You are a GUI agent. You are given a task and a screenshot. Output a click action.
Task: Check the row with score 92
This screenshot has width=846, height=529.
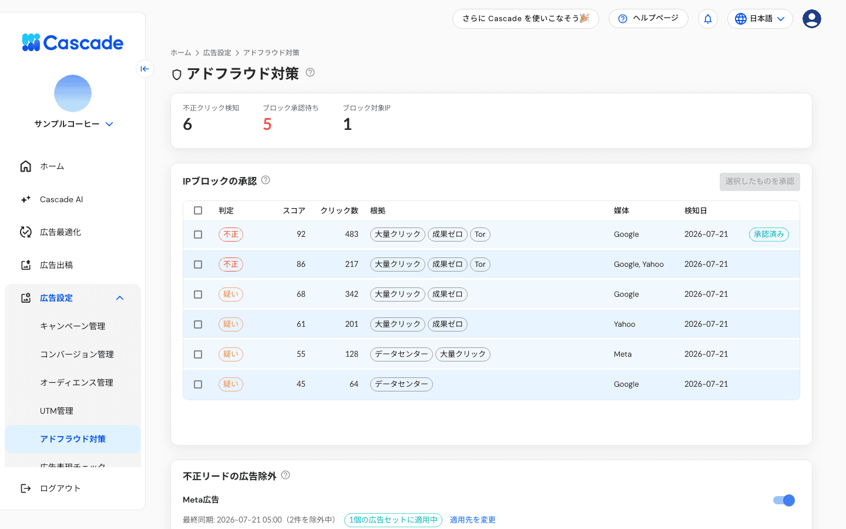coord(198,235)
